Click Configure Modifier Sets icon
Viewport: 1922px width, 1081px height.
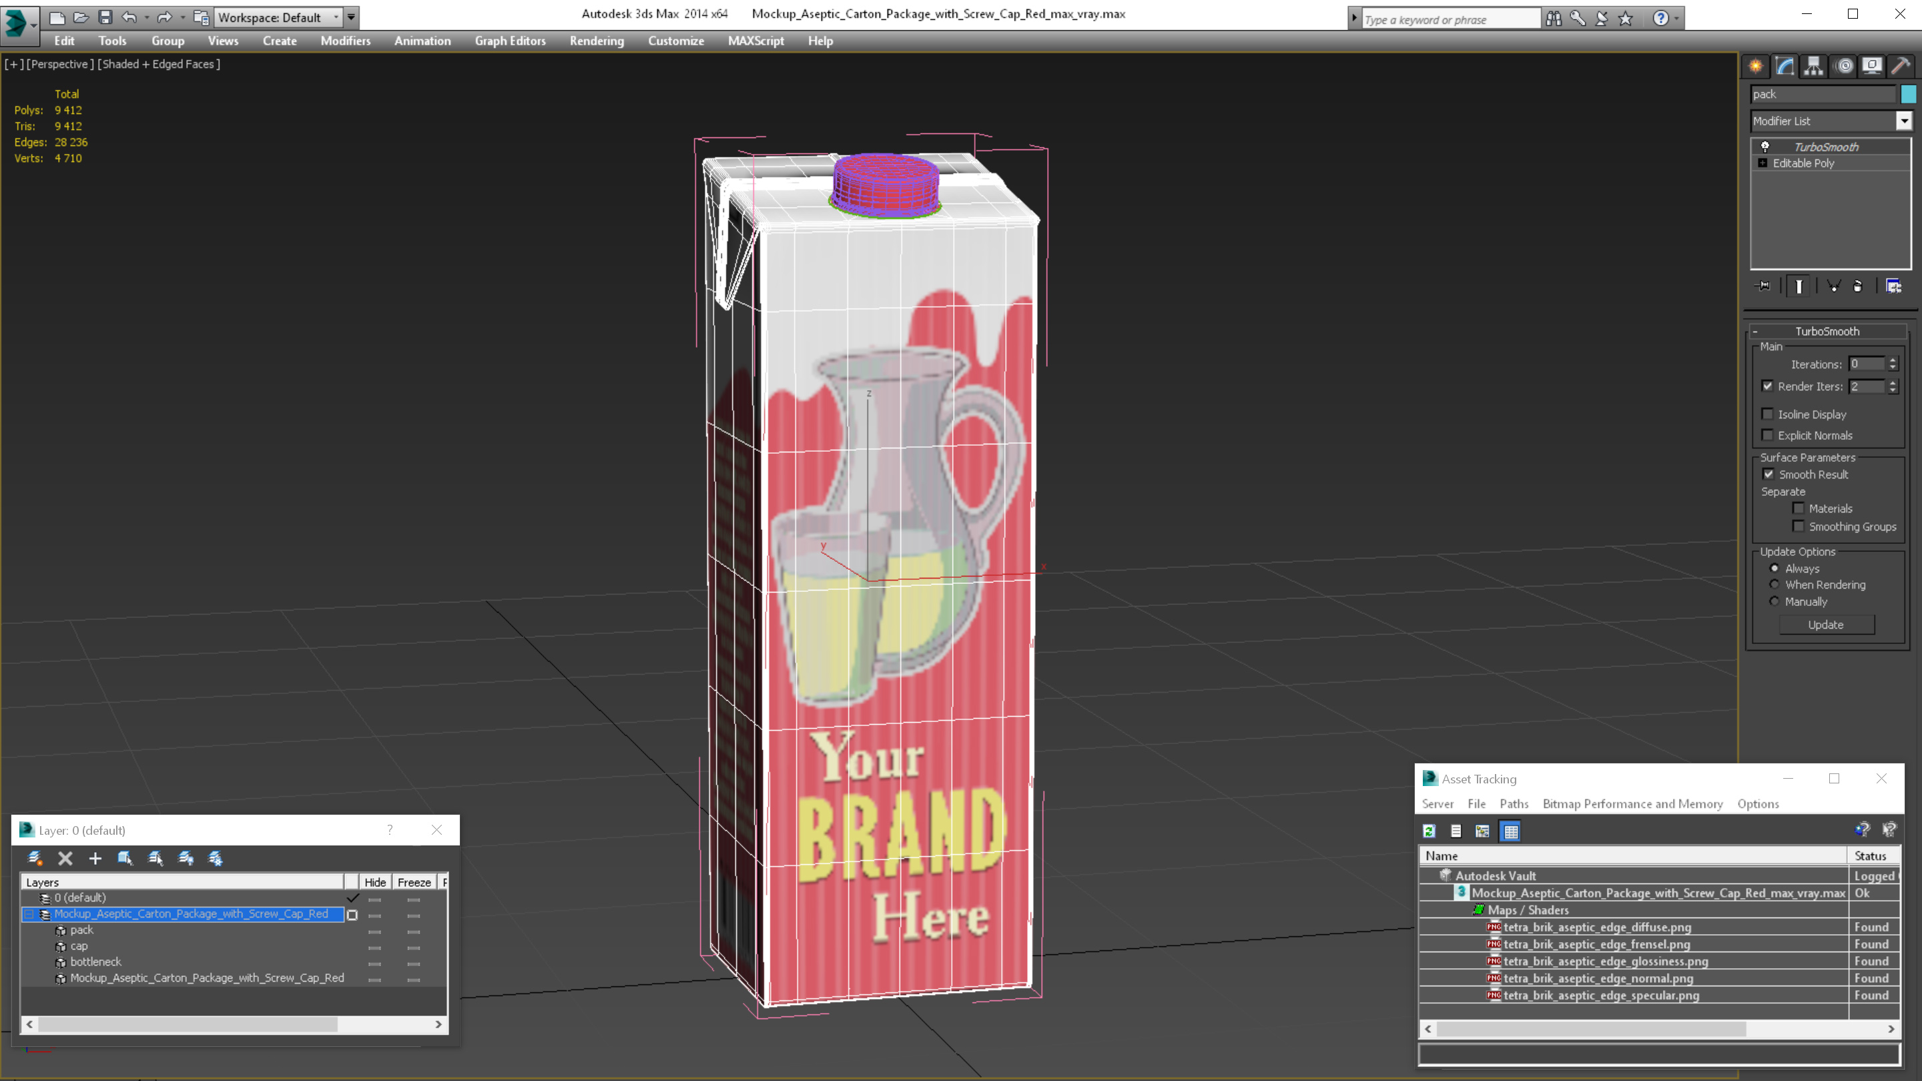[x=1894, y=286]
